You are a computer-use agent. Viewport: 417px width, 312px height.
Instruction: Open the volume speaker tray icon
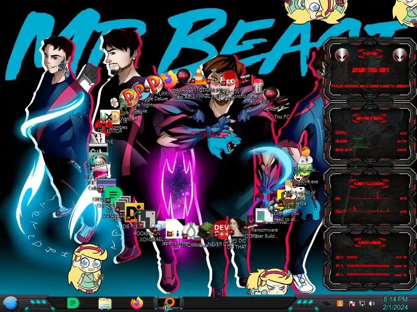coord(372,303)
